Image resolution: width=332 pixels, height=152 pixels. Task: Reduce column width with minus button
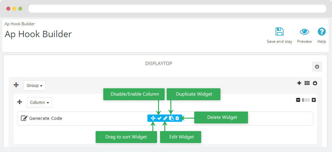(x=298, y=100)
